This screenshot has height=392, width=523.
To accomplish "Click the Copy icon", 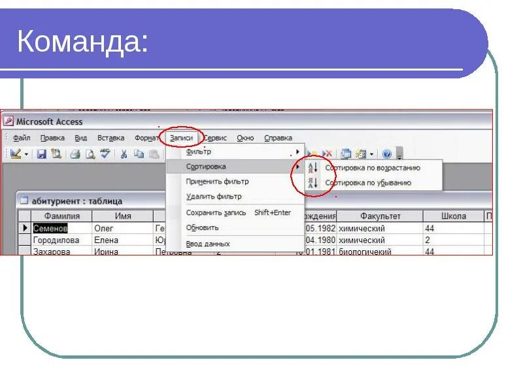I will 139,154.
